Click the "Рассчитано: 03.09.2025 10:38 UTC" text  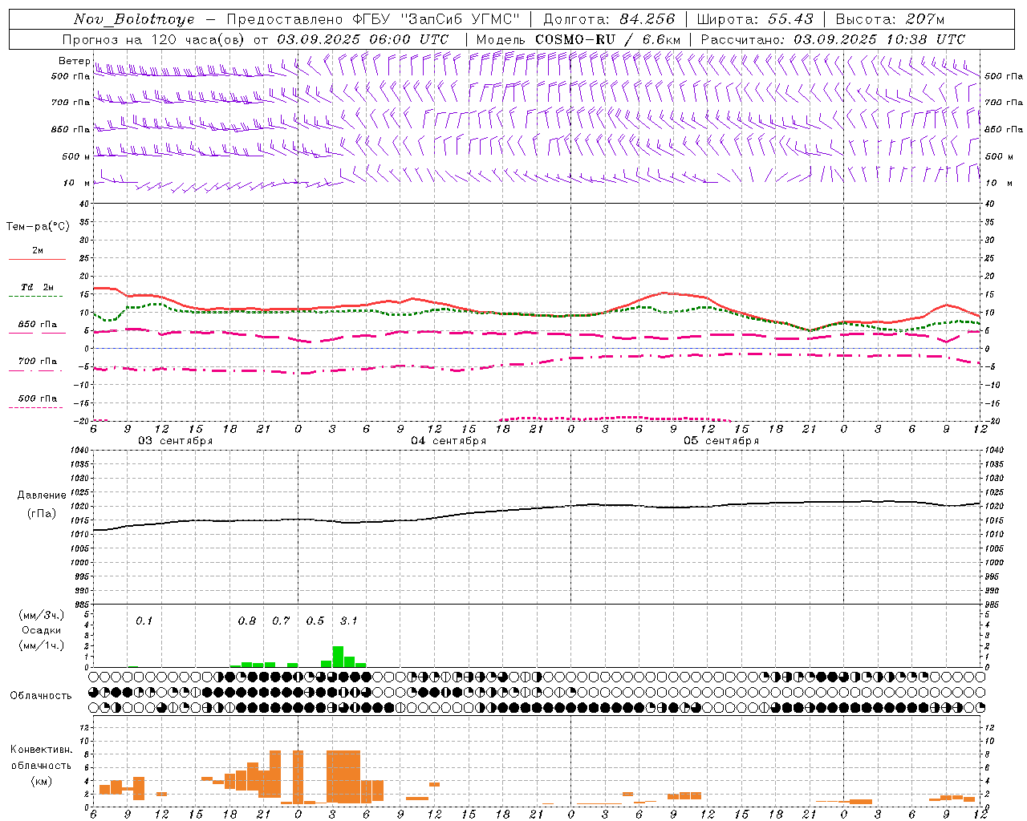click(833, 39)
